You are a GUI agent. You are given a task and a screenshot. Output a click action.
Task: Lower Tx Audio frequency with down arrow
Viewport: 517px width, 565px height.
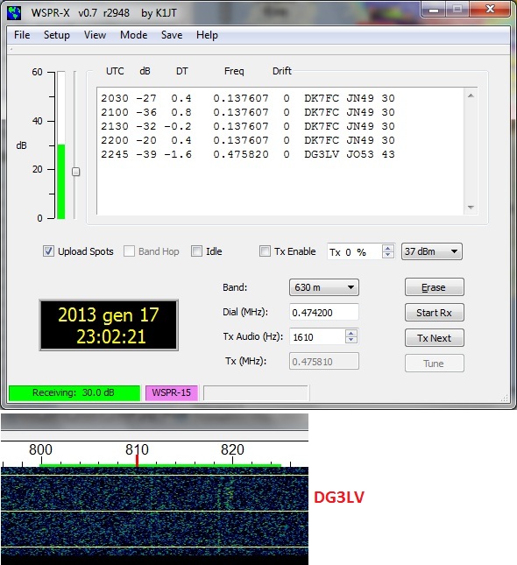pos(351,340)
